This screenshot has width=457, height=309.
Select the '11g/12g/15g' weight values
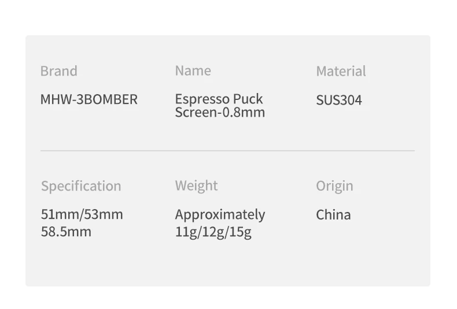click(213, 232)
